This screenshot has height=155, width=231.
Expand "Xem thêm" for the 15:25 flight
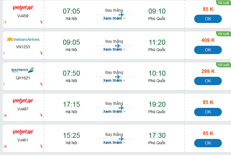pyautogui.click(x=114, y=143)
